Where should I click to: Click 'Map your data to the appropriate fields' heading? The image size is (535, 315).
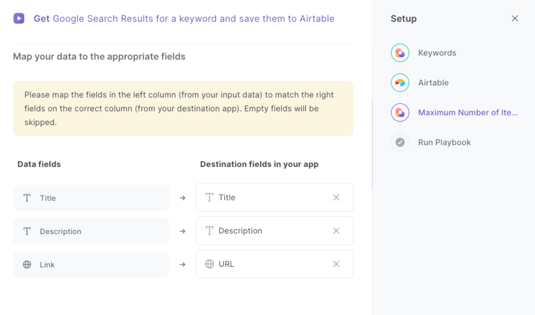99,57
